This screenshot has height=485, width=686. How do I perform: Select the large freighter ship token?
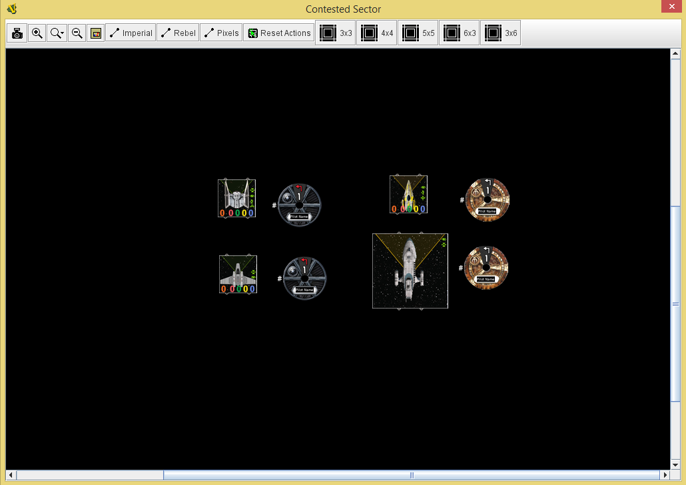[x=410, y=270]
